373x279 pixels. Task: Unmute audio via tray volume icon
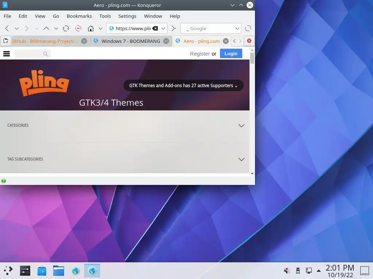[287, 270]
